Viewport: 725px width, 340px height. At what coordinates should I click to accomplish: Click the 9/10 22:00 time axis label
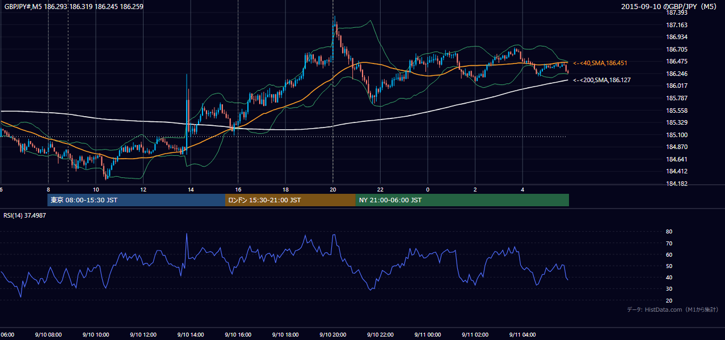tap(380, 335)
